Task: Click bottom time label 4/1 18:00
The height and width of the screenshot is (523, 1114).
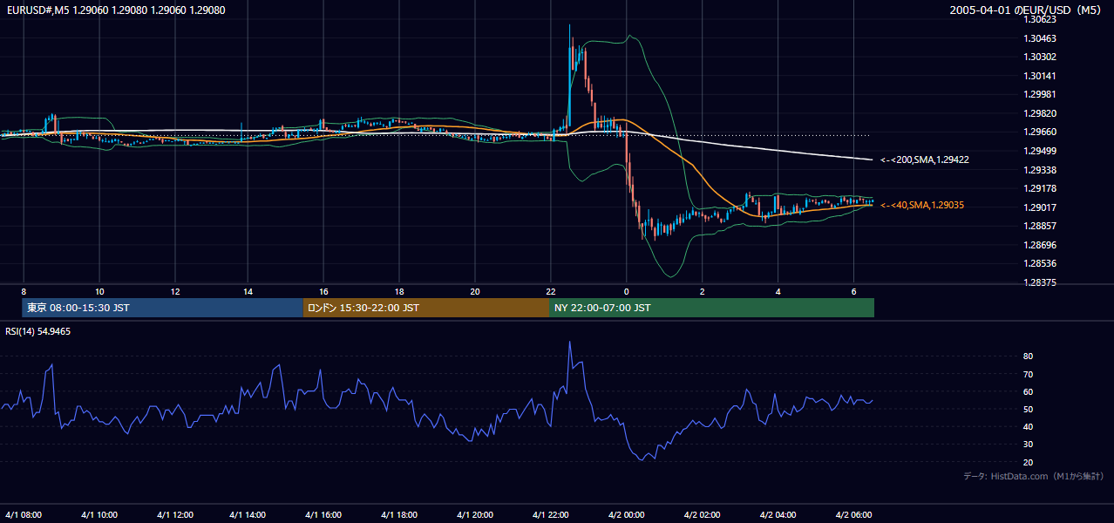Action: [x=399, y=514]
